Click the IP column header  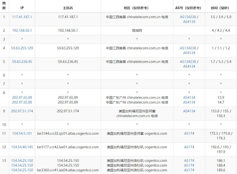[22, 8]
